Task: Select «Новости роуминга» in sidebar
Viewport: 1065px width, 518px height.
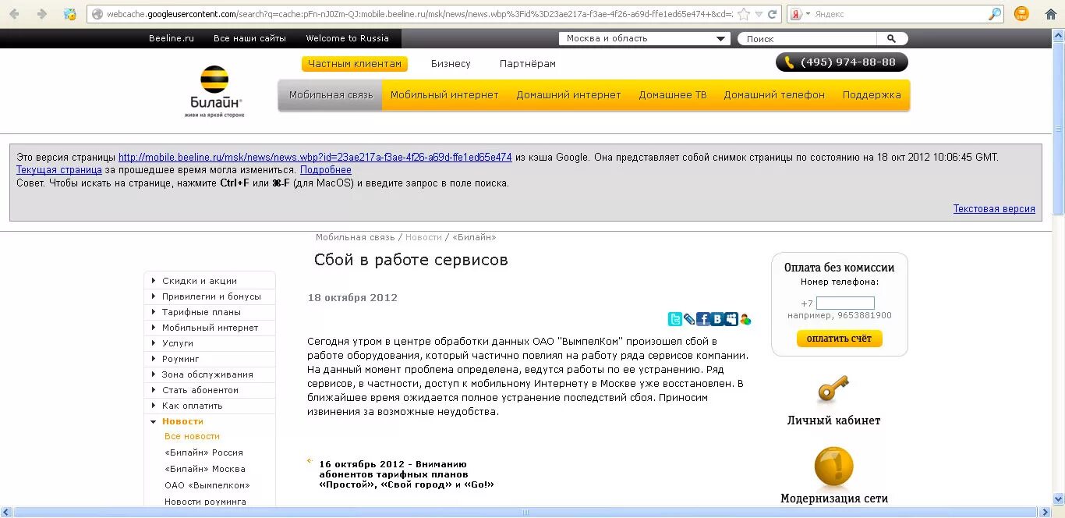Action: pos(205,502)
